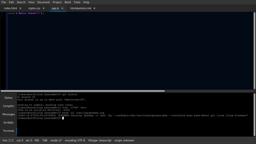Close the index.html tab
The image size is (256, 144).
pos(20,8)
